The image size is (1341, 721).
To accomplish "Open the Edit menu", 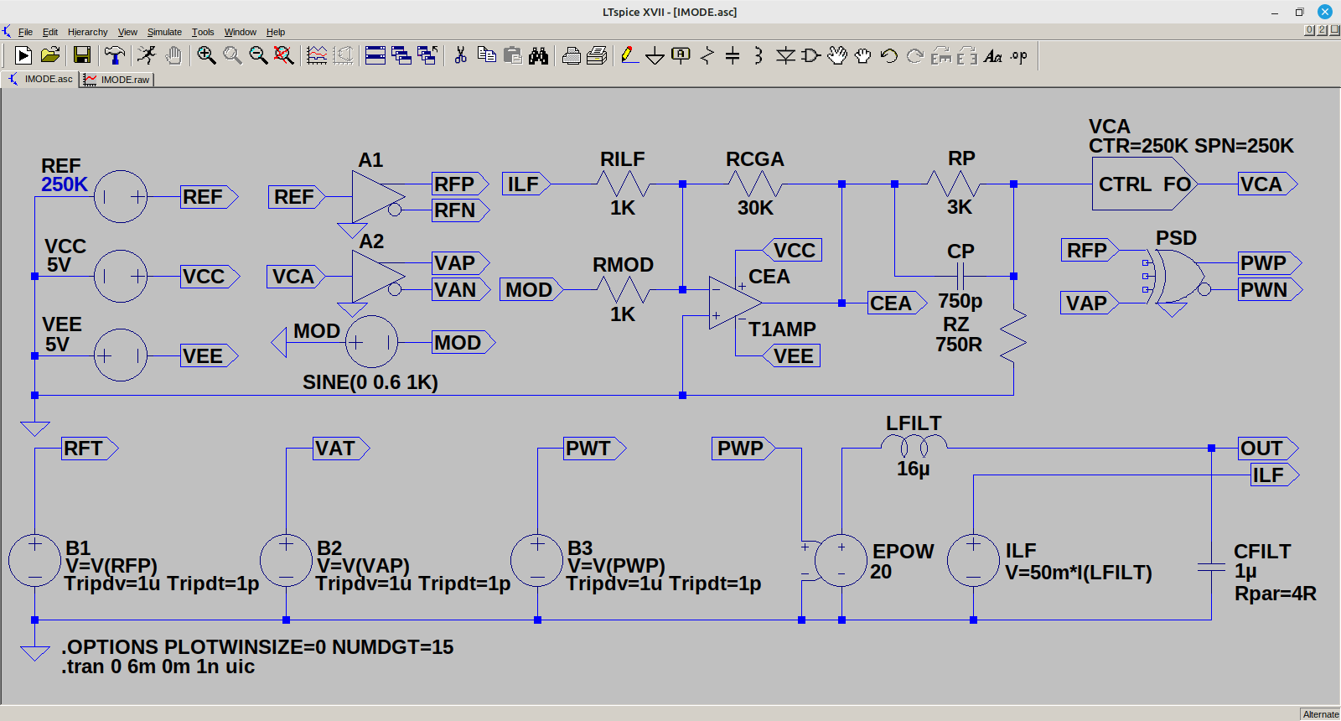I will (x=50, y=32).
